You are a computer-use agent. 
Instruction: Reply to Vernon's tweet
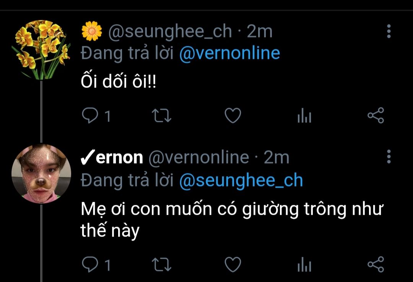coord(90,264)
